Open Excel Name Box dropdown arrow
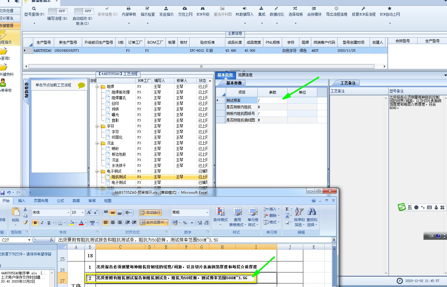 [x=29, y=240]
